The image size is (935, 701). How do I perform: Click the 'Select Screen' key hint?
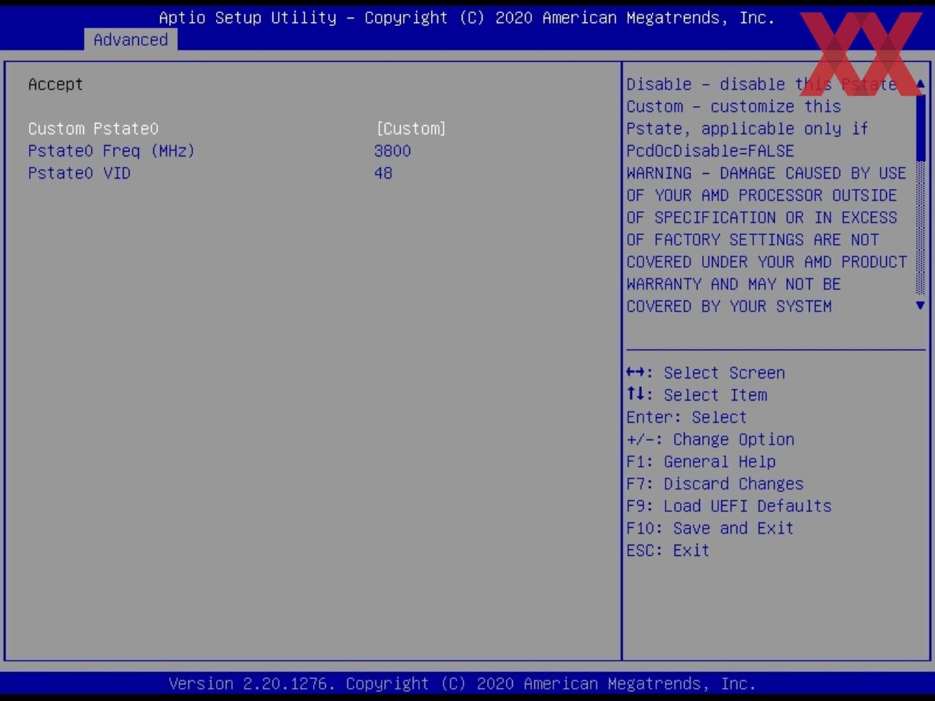pos(705,373)
